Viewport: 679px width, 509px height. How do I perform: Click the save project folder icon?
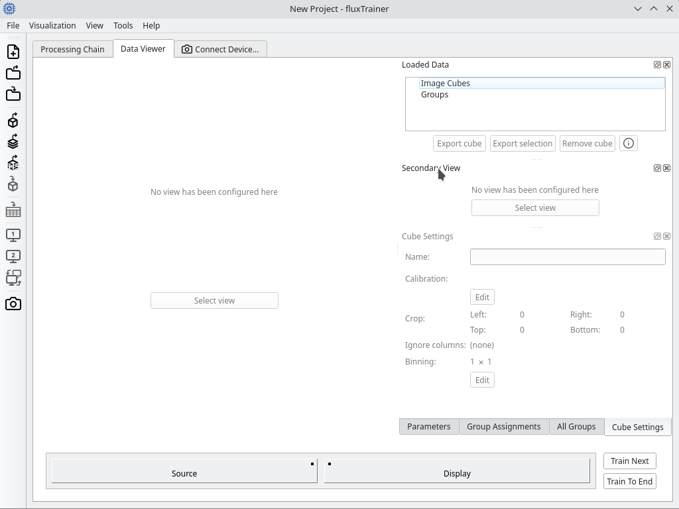(x=13, y=94)
